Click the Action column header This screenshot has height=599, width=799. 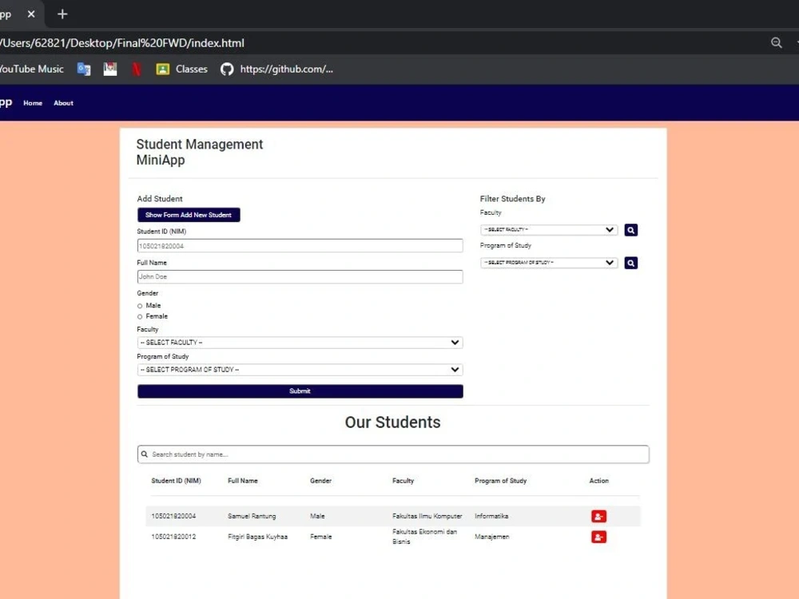tap(598, 481)
